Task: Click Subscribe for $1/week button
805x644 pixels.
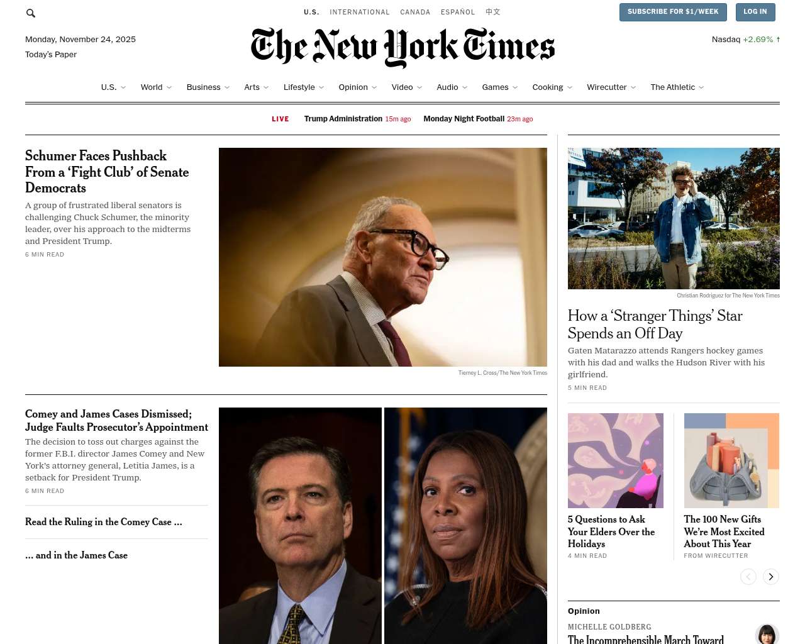Action: coord(673,12)
